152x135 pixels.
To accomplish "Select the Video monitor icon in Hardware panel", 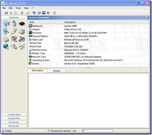I will coord(6,31).
